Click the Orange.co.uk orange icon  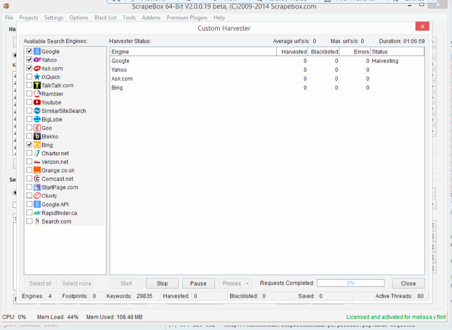[37, 170]
